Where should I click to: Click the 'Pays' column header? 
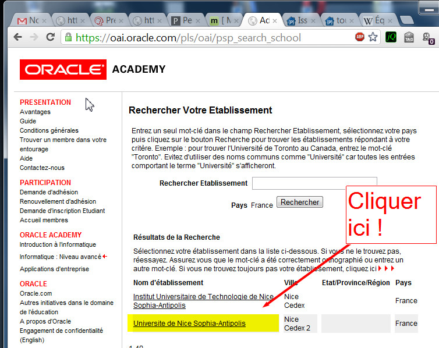click(403, 283)
